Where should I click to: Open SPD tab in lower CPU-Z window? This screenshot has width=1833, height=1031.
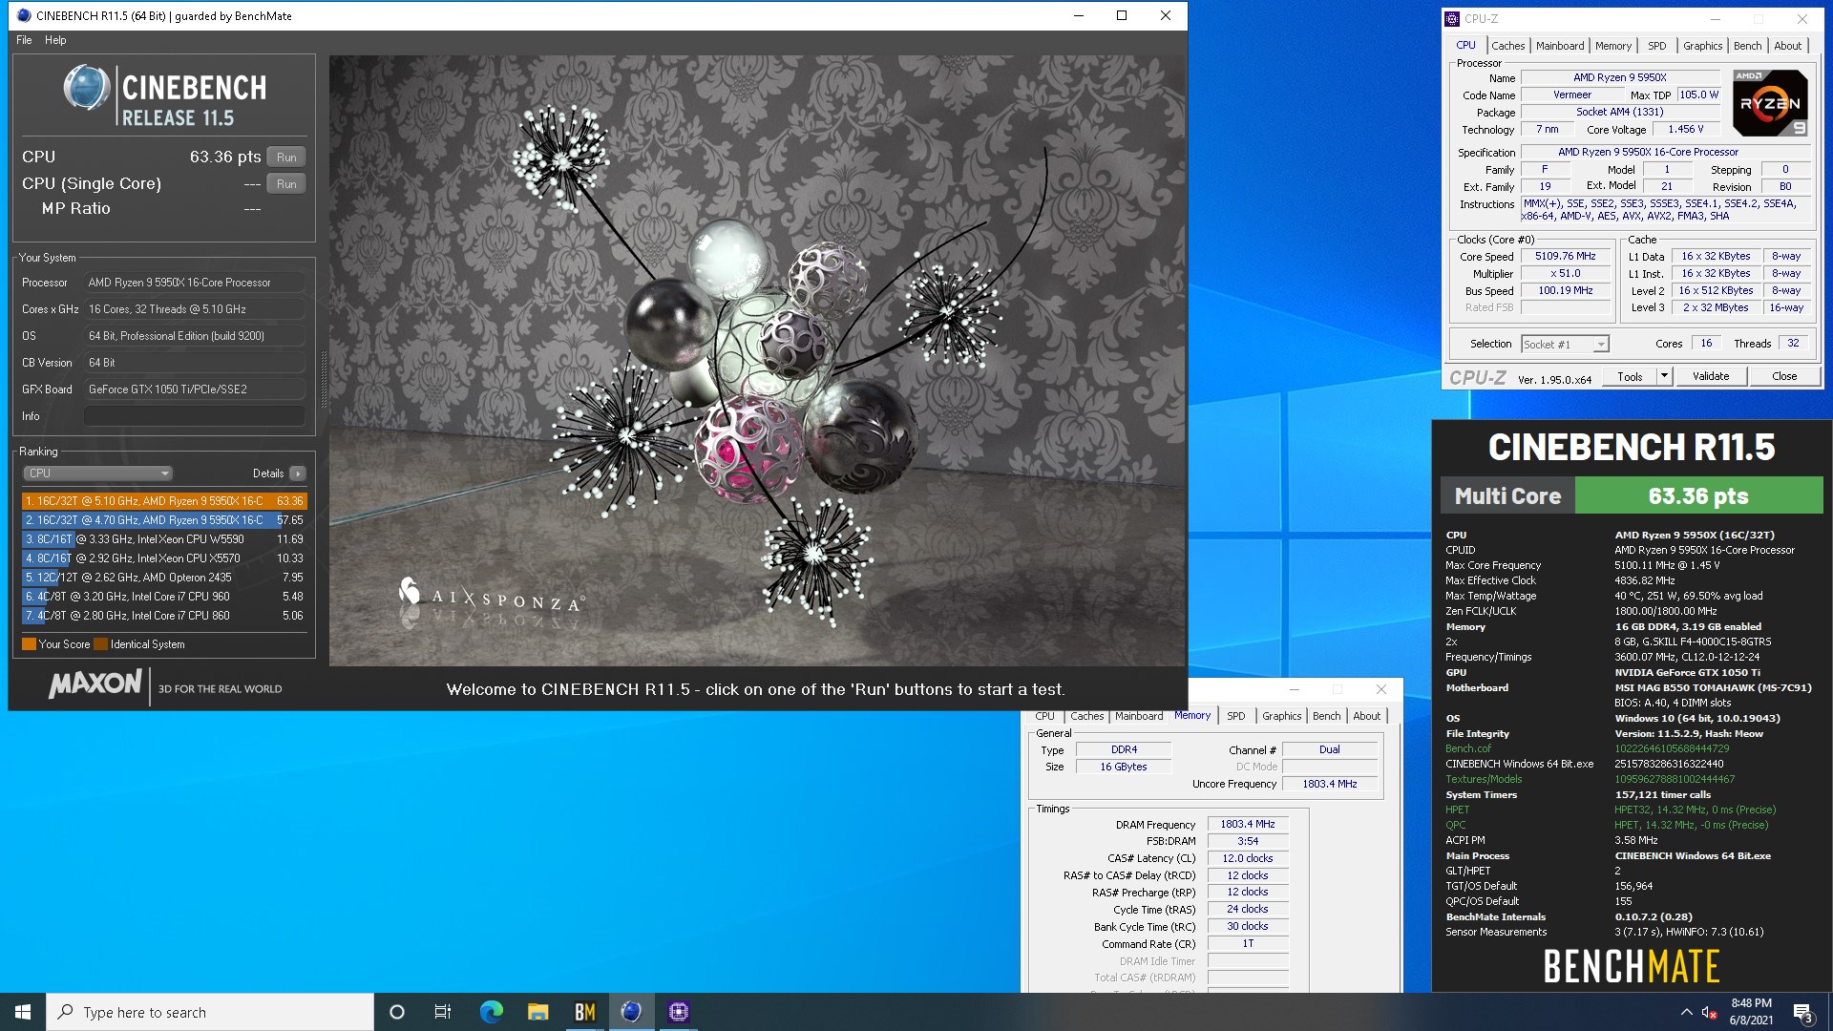(1235, 716)
